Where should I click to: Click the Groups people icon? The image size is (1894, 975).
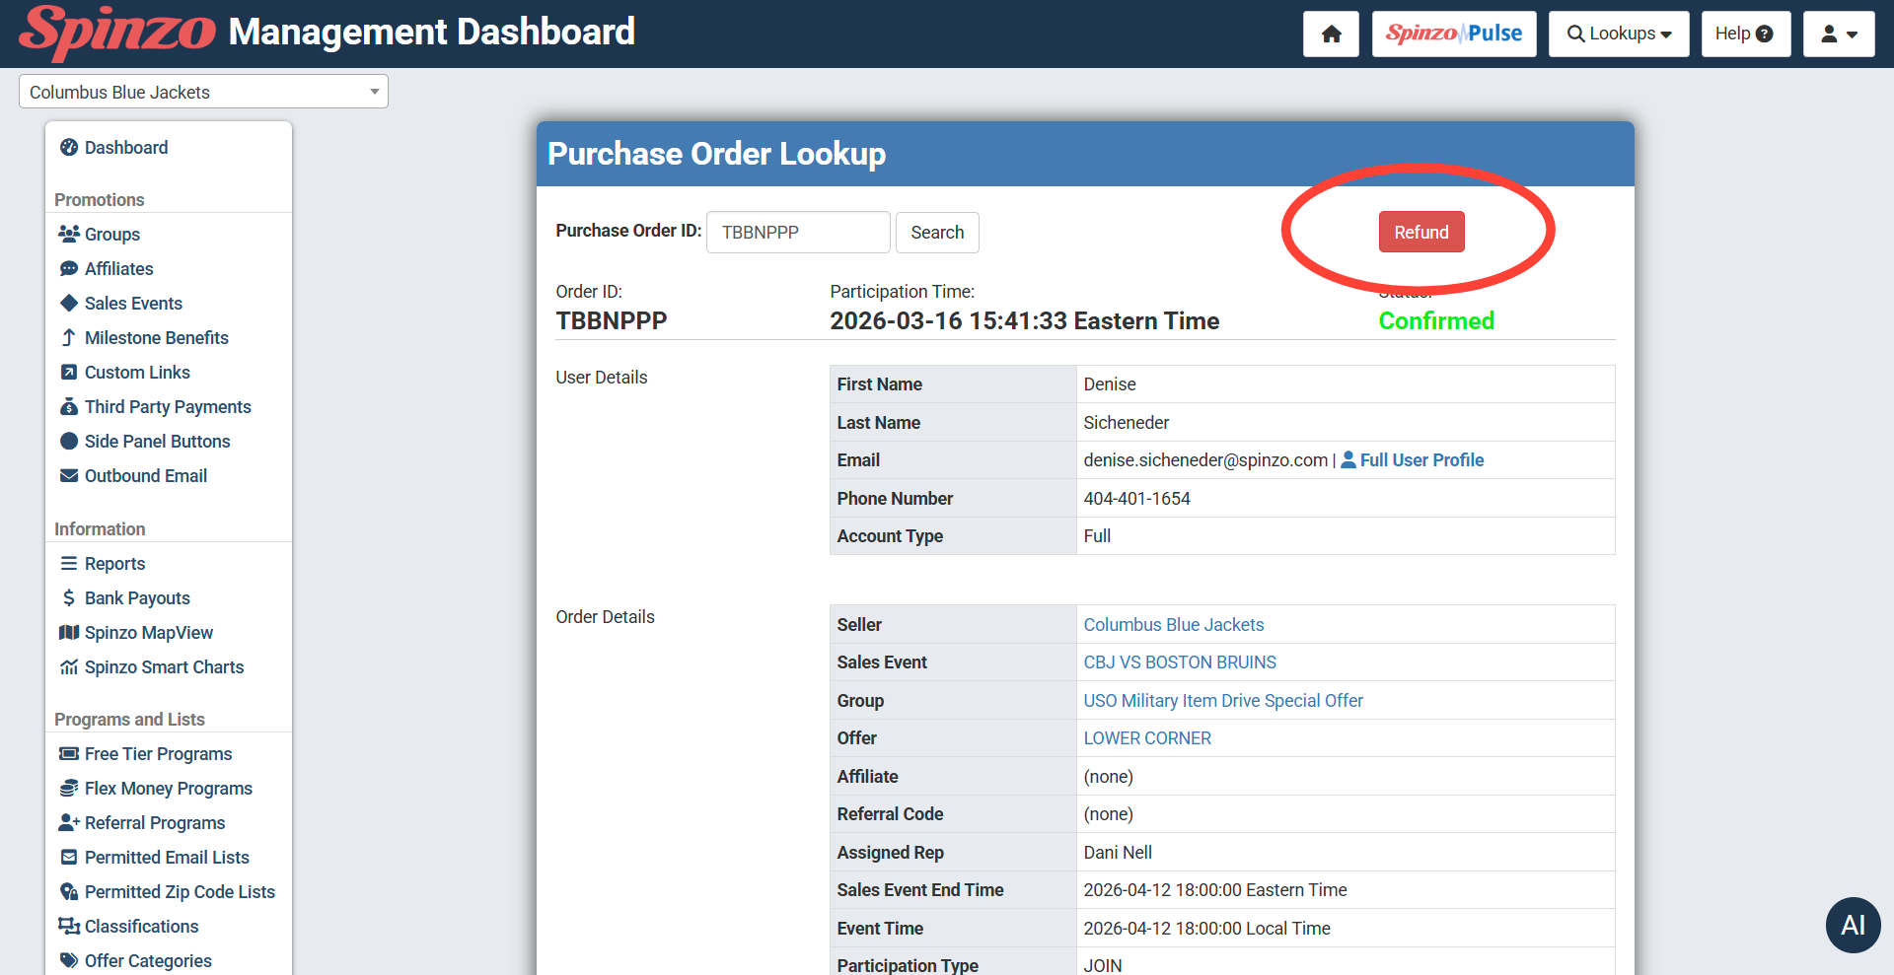69,235
